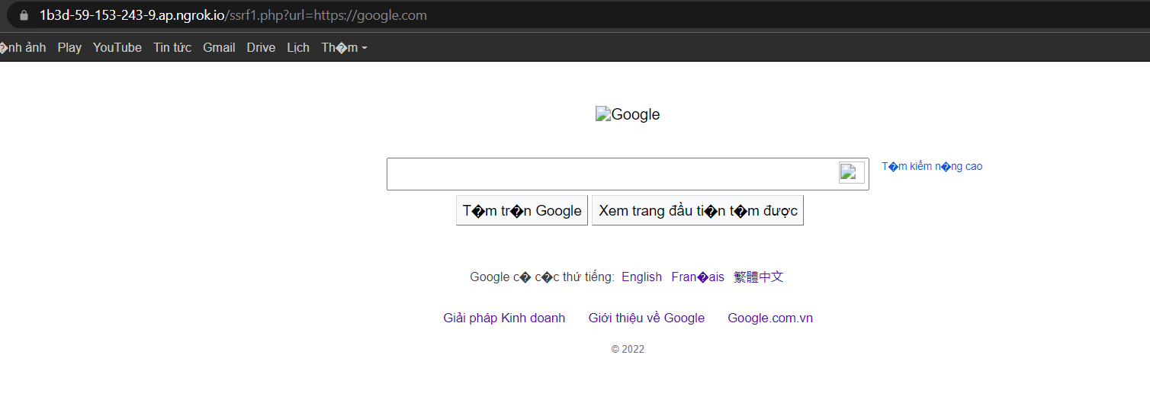Screen dimensions: 1150x403
Task: Click inside the Google search text field
Action: click(610, 174)
